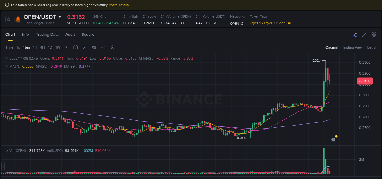Switch chart to Trading View mode

coord(352,47)
